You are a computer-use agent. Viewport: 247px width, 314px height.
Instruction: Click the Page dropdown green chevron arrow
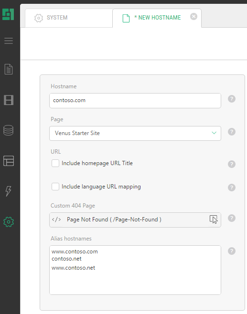point(214,133)
